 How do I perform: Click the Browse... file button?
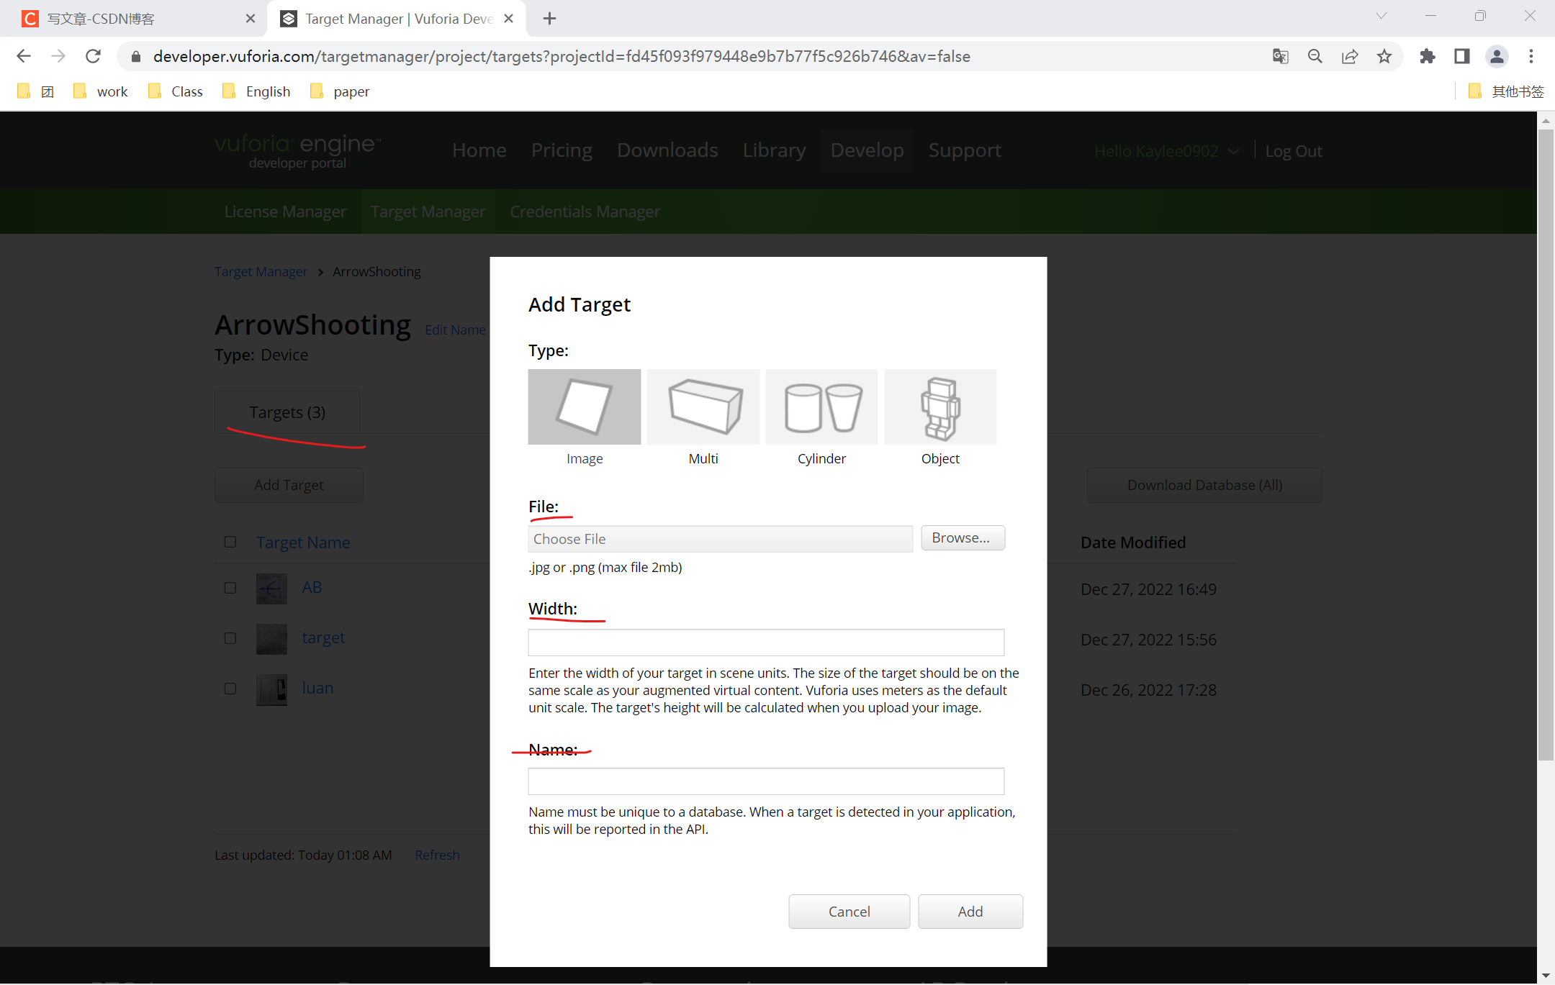[963, 537]
